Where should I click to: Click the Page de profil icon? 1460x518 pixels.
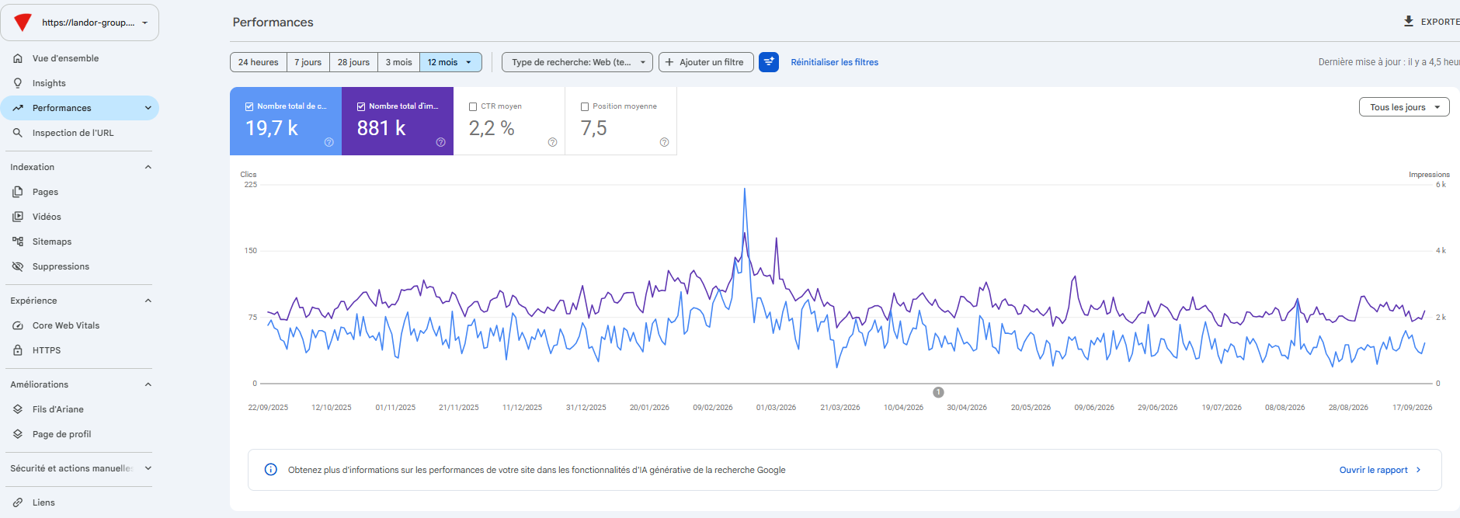tap(18, 434)
